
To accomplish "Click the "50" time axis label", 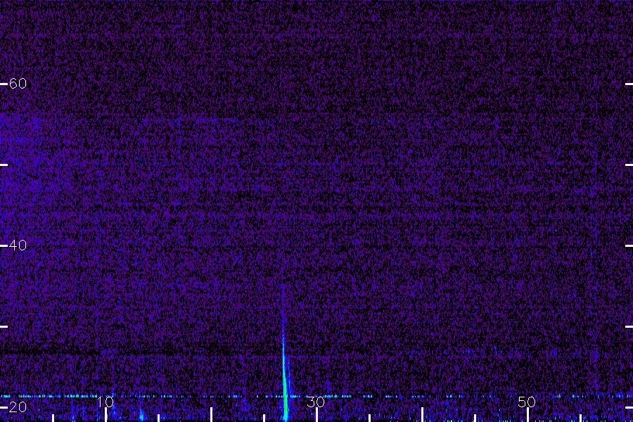I will tap(527, 402).
